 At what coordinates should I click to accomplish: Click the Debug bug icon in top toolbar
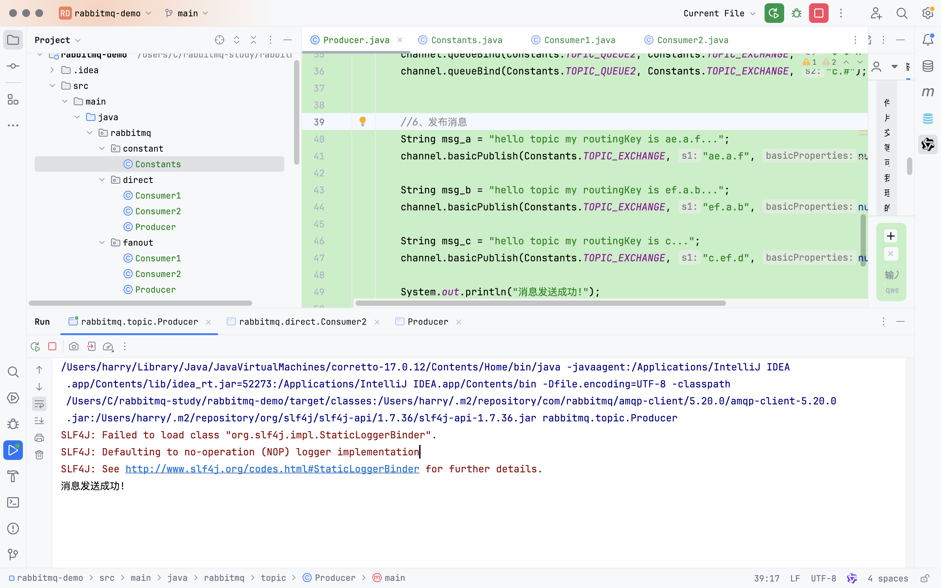tap(797, 13)
